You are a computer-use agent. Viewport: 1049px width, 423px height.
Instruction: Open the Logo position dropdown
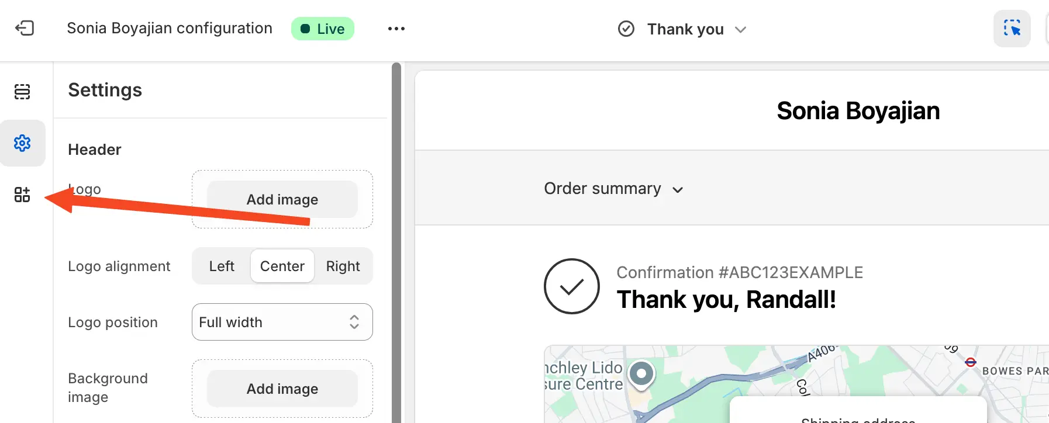282,322
